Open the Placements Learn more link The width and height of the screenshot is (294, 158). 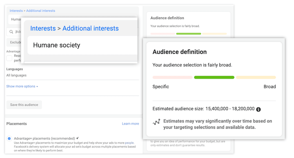point(130,124)
